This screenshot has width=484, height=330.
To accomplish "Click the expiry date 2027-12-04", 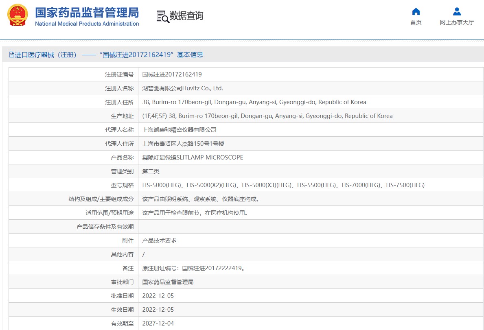I will [x=158, y=323].
